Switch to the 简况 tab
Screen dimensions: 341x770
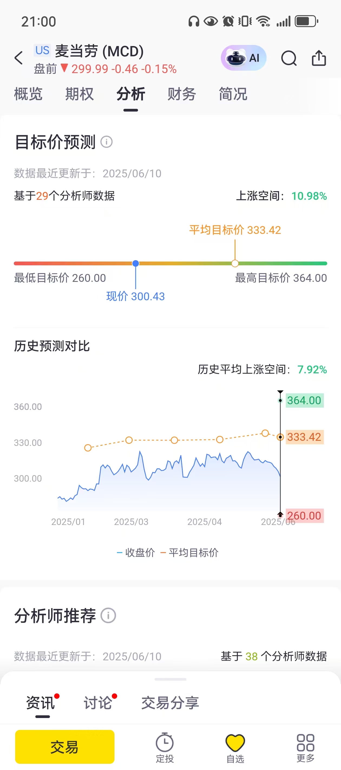tap(233, 94)
